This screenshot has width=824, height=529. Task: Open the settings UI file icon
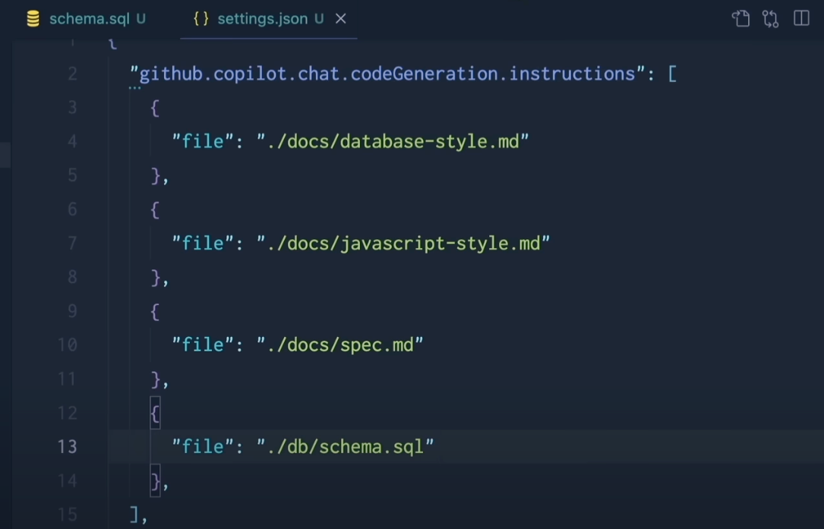pyautogui.click(x=741, y=19)
